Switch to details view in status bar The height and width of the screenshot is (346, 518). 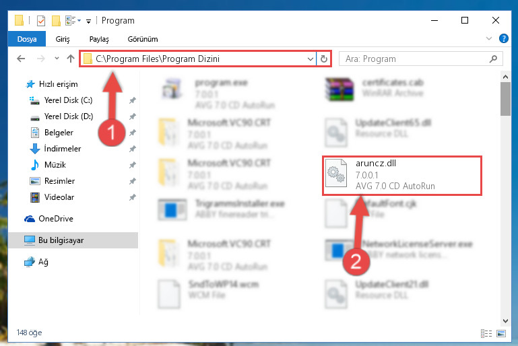pyautogui.click(x=486, y=333)
